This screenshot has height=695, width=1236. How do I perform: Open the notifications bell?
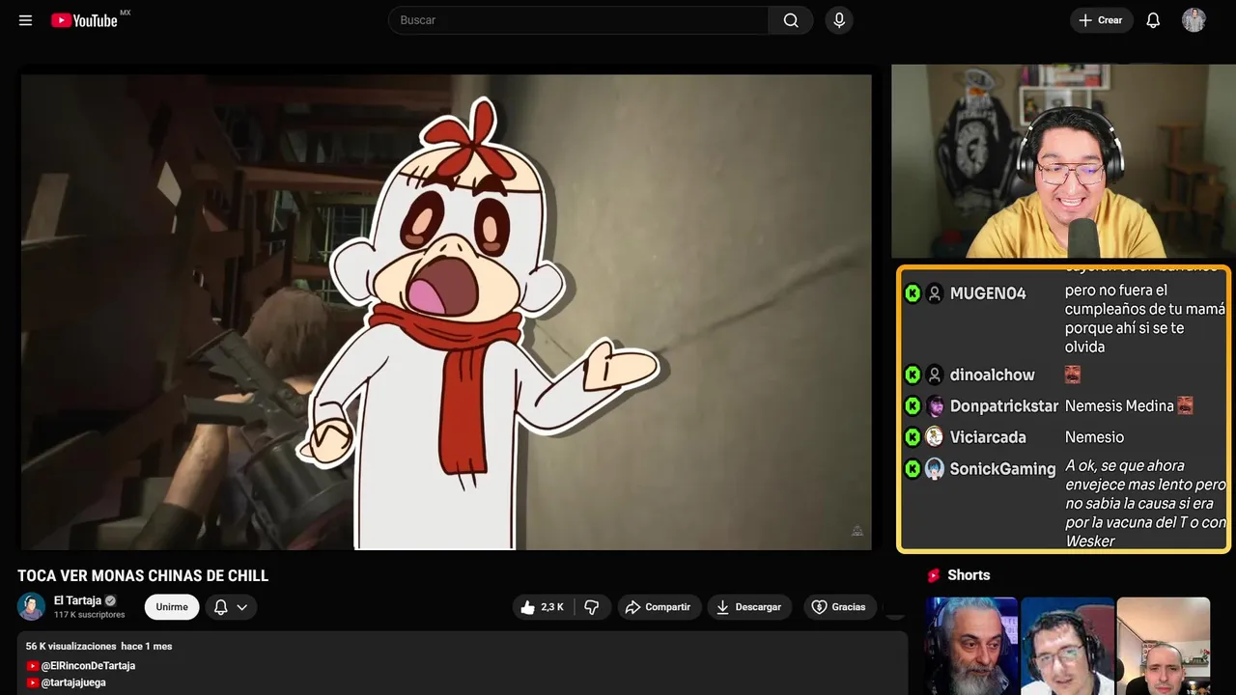coord(1153,20)
